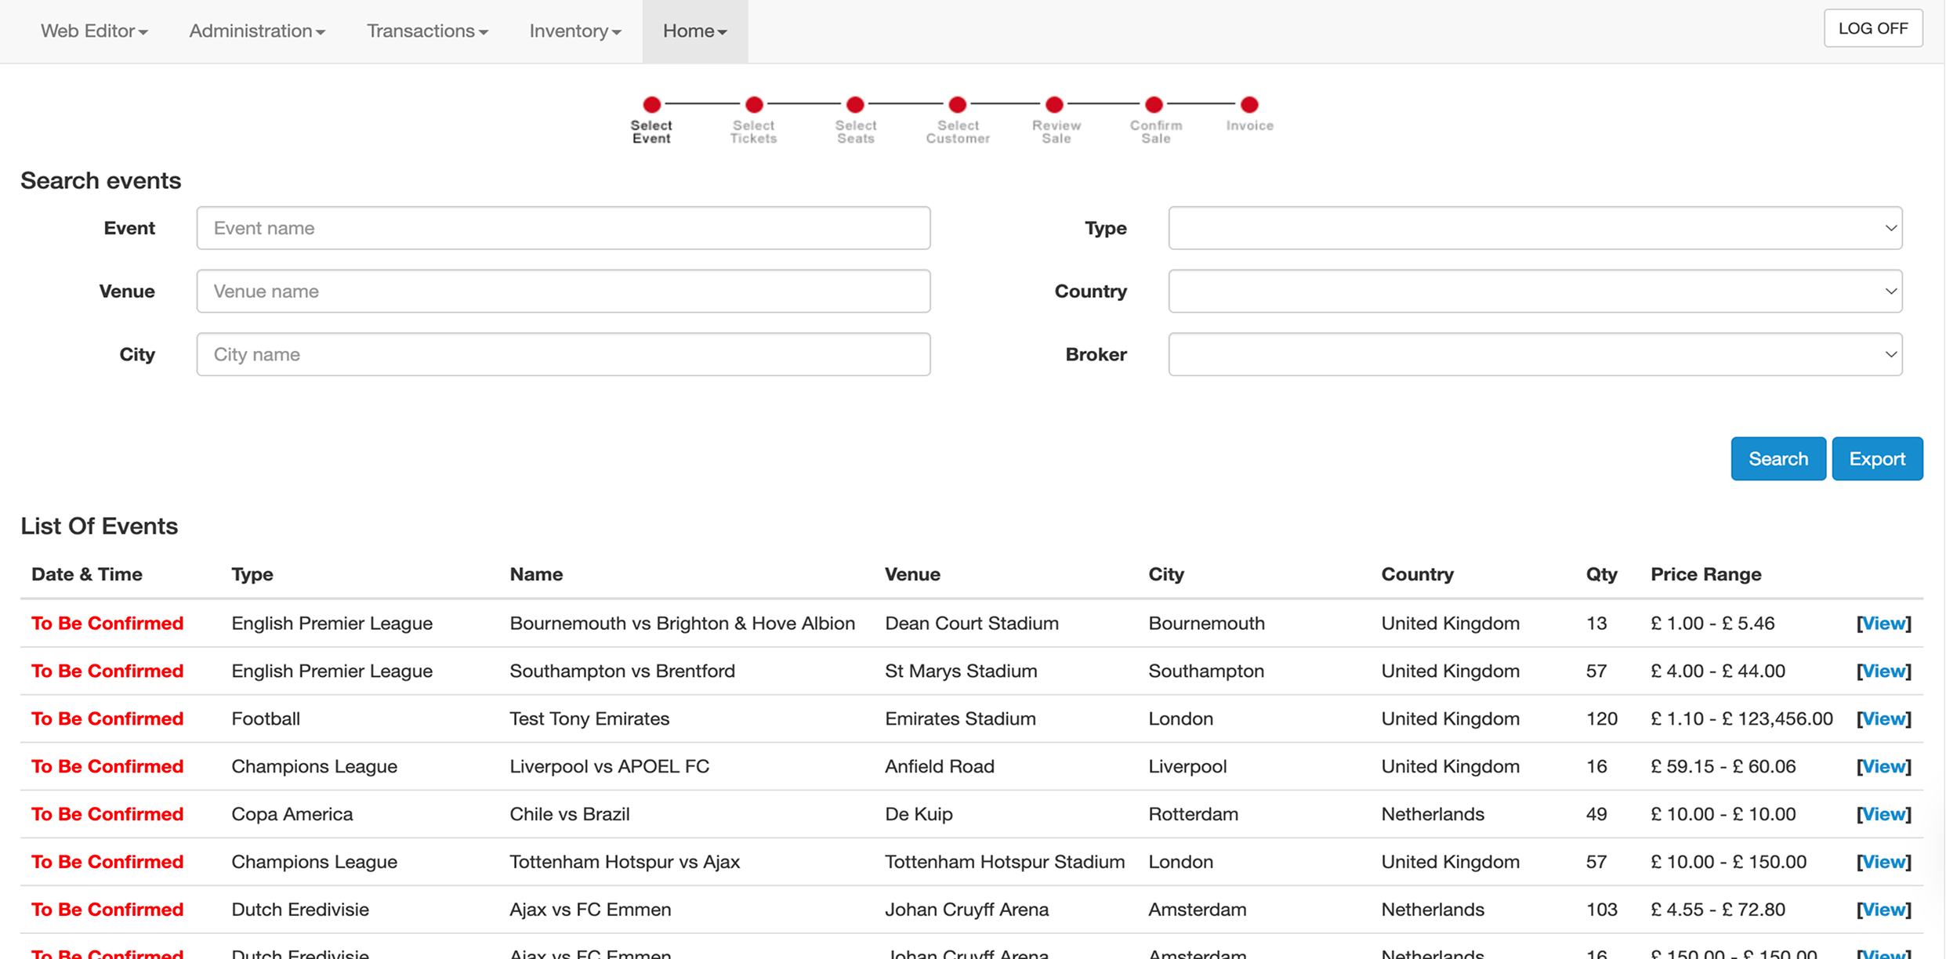Open the Inventory menu
This screenshot has height=959, width=1946.
(x=574, y=31)
